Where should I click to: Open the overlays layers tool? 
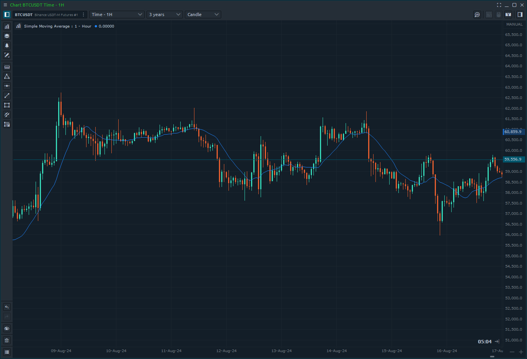tap(7, 36)
